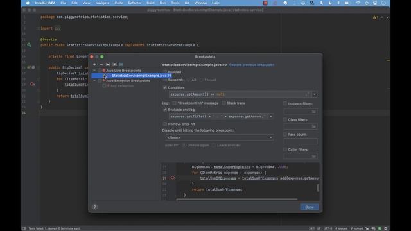The image size is (411, 231).
Task: Add a new breakpoint with the plus icon
Action: click(x=94, y=64)
